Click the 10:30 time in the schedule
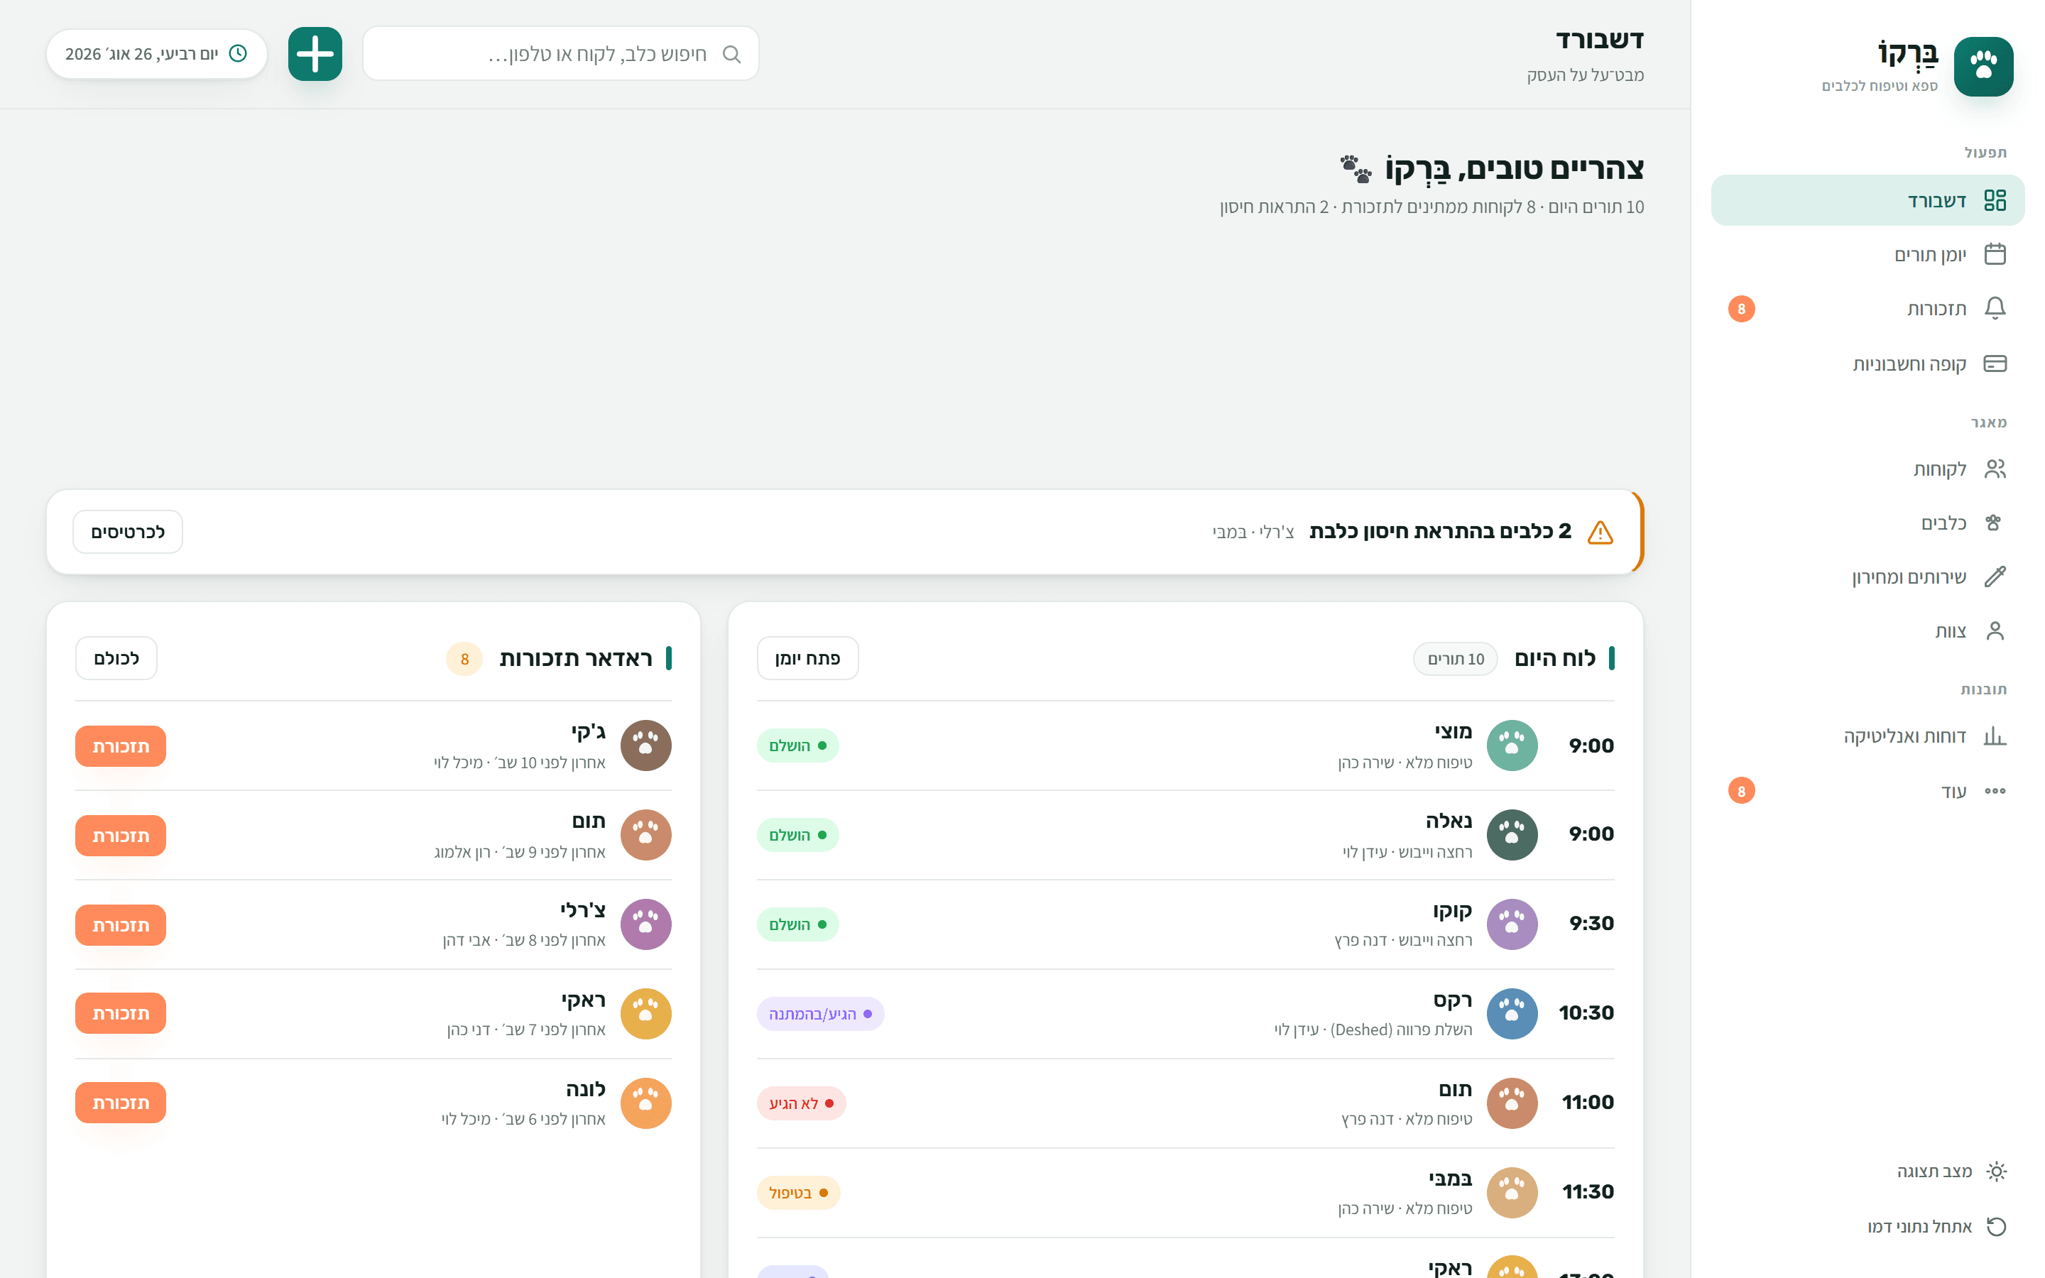The image size is (2045, 1278). [x=1586, y=1012]
